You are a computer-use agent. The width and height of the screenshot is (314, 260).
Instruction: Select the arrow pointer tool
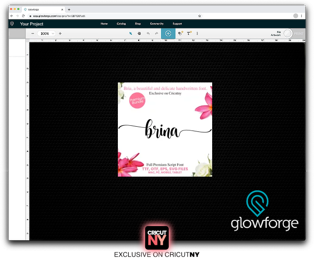point(131,33)
